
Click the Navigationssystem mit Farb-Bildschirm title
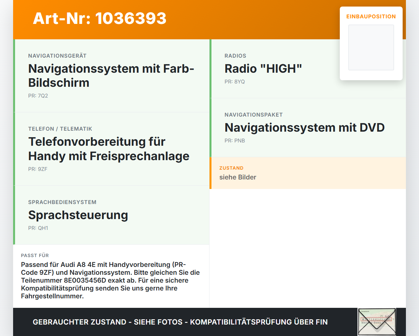[111, 76]
